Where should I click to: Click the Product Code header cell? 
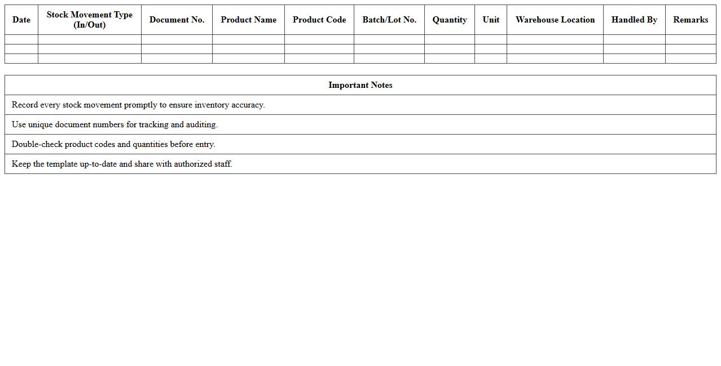pyautogui.click(x=319, y=20)
